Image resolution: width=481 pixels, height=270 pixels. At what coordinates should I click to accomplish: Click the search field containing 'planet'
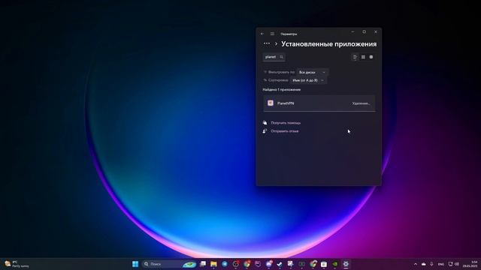pos(274,57)
